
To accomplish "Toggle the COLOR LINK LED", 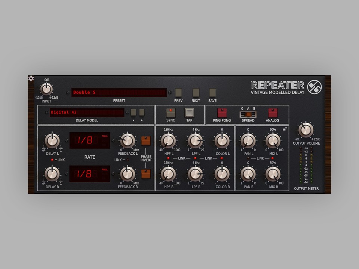I will point(222,158).
